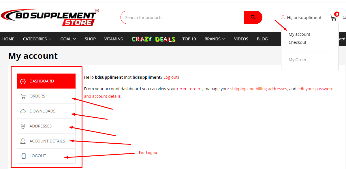Click the Account Details person icon
The width and height of the screenshot is (346, 169).
pos(23,141)
